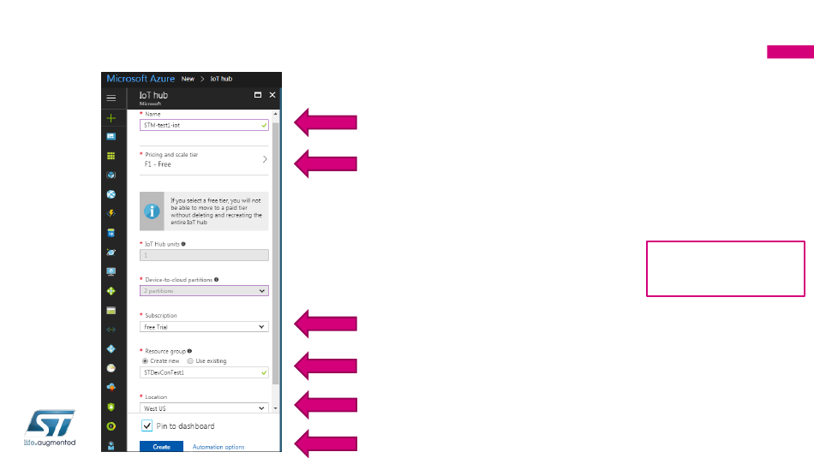Click the resource group name field STDevConTest1
Viewport: 814px width, 458px height.
[x=204, y=372]
